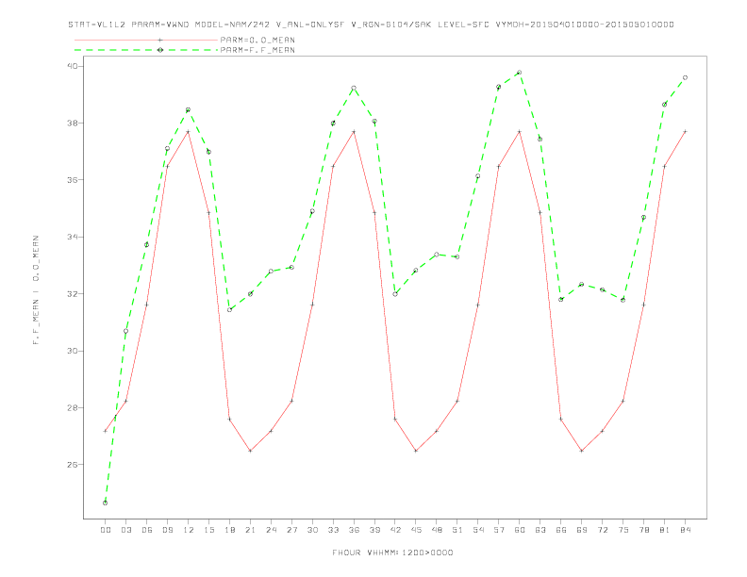747x577 pixels.
Task: Click the red O.O_MEAN minimum marker at hour 45
Action: [x=416, y=451]
